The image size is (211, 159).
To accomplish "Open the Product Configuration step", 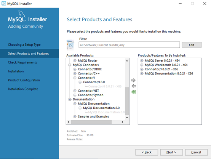I will [x=24, y=80].
